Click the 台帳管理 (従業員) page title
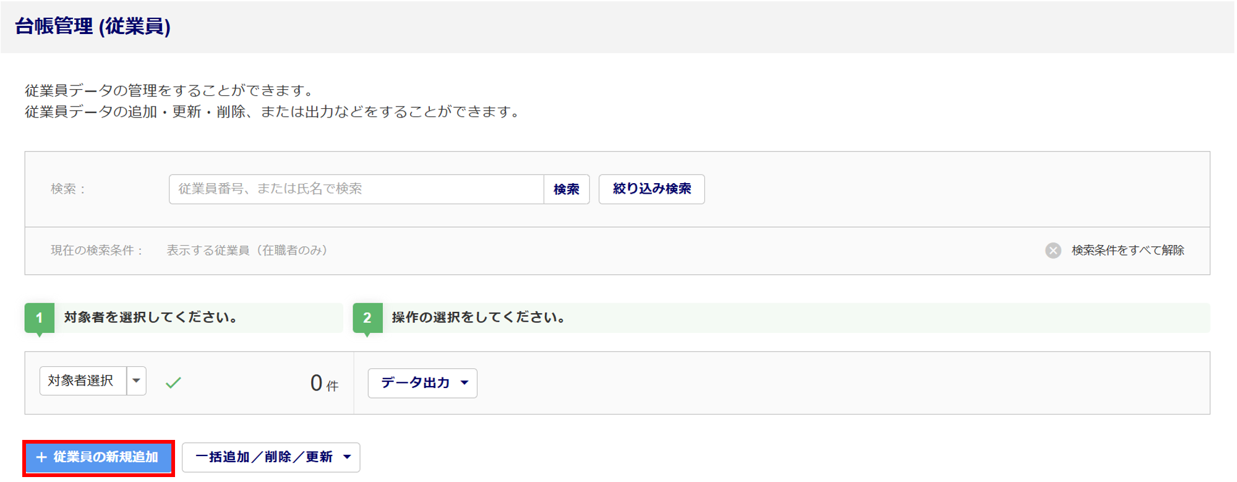Viewport: 1237px width, 482px height. (93, 26)
